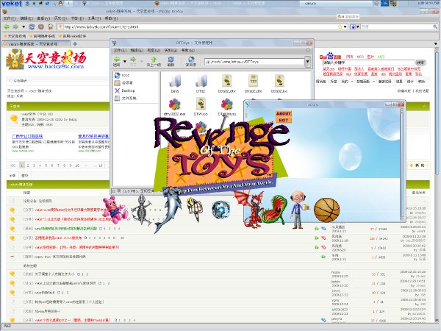
Task: Go up one folder in file manager
Action: pos(154,61)
